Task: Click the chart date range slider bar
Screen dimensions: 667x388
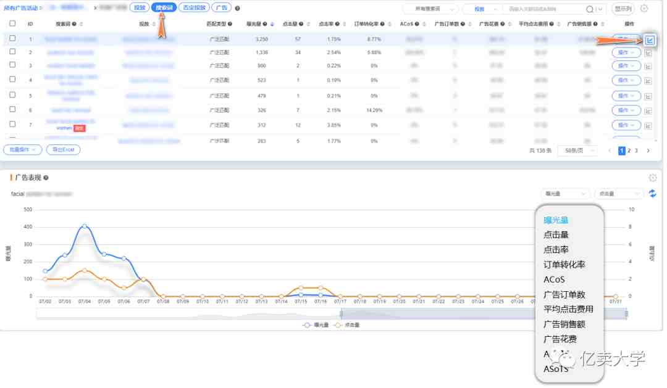Action: coord(332,314)
